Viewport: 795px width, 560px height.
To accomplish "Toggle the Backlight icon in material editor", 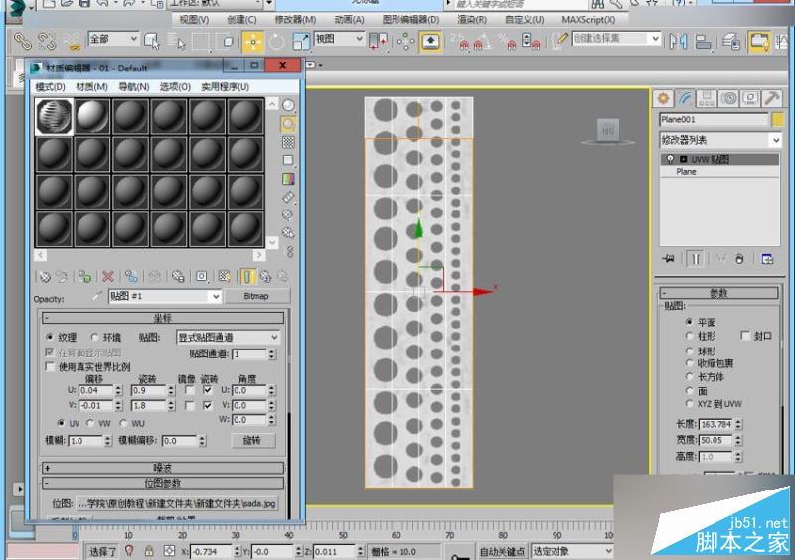I will pyautogui.click(x=288, y=124).
